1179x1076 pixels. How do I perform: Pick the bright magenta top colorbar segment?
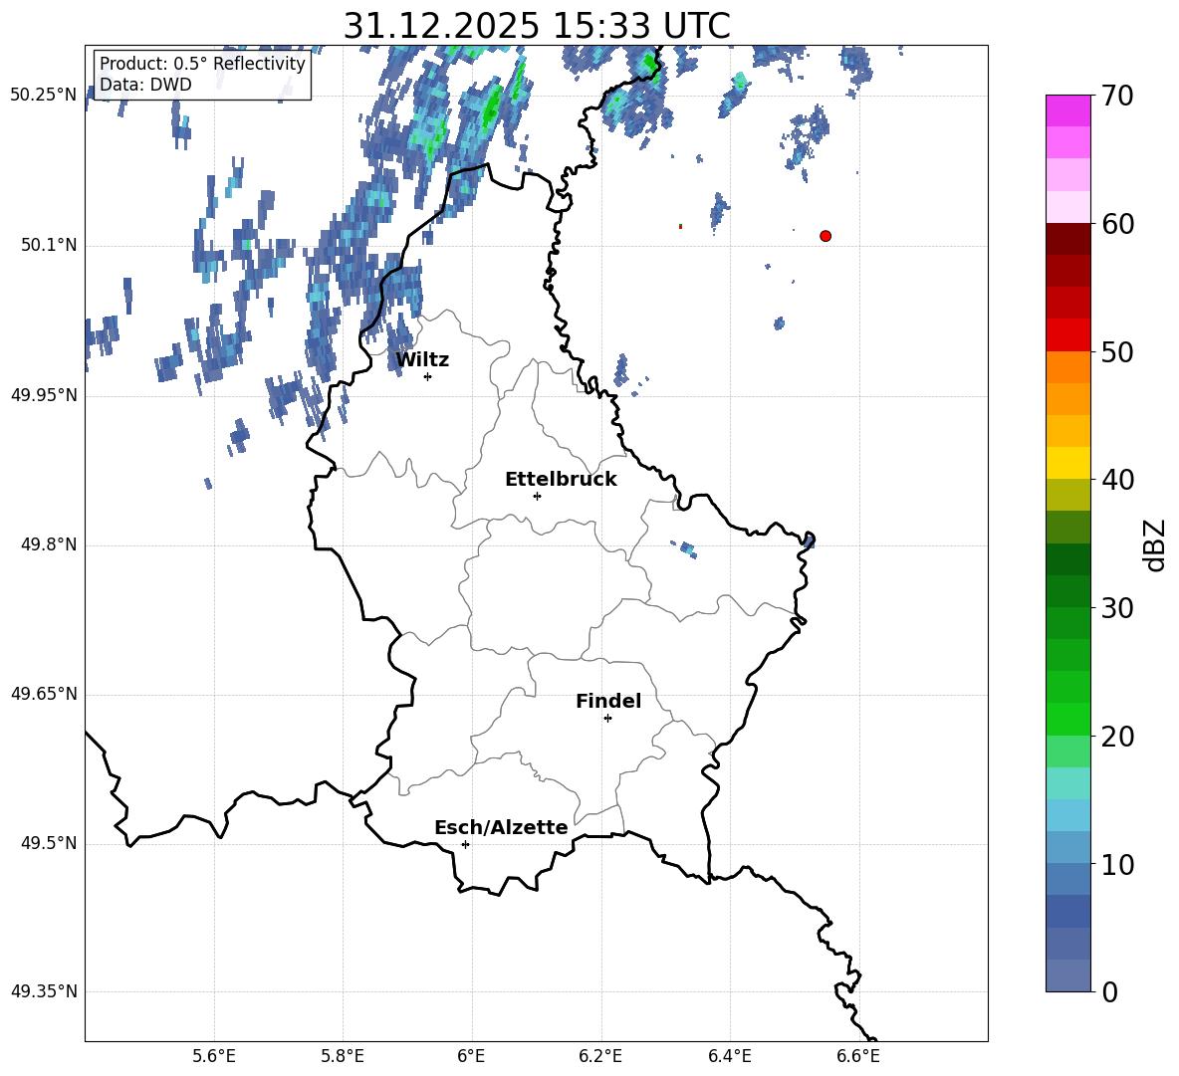pyautogui.click(x=1068, y=110)
